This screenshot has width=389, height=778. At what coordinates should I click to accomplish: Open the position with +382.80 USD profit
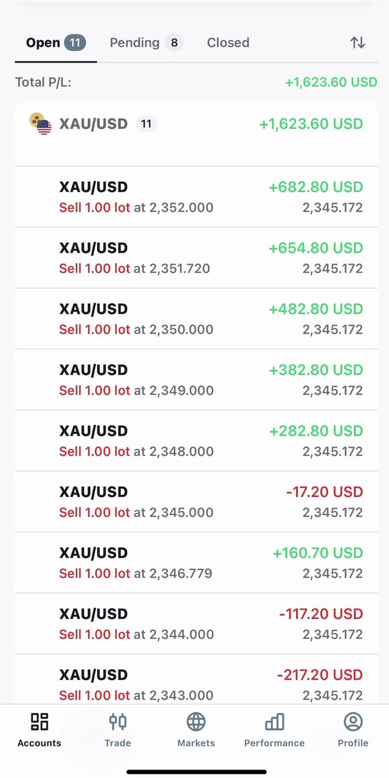196,380
